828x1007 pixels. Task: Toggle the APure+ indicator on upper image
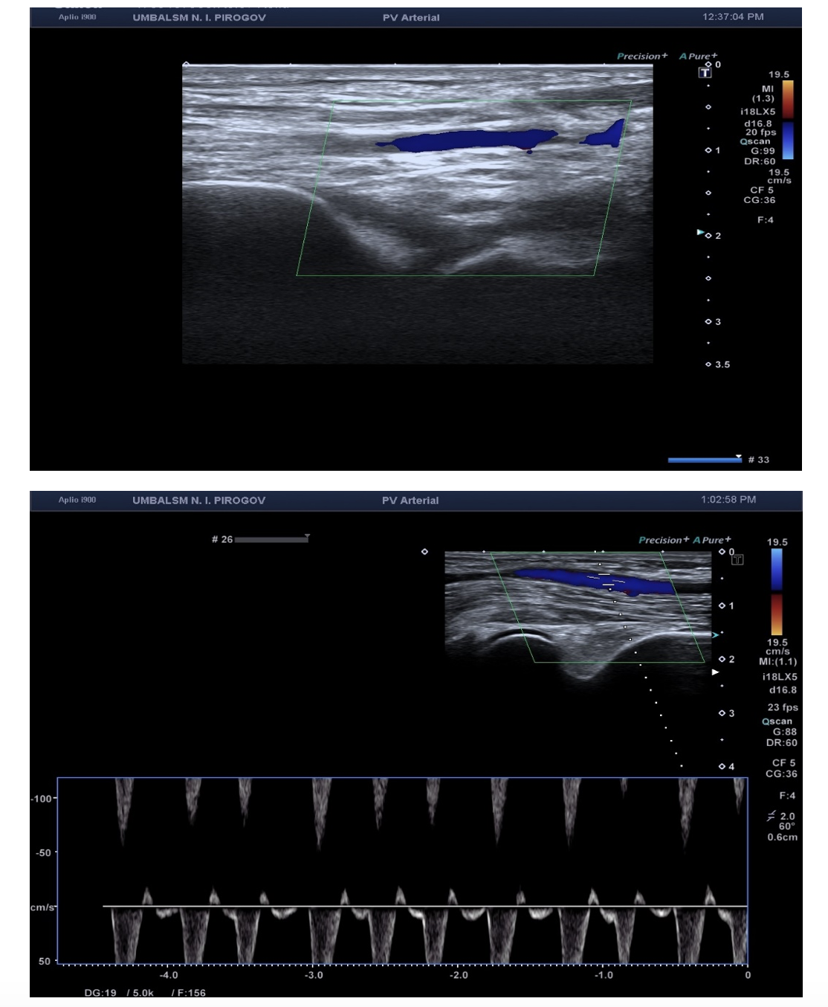[698, 57]
